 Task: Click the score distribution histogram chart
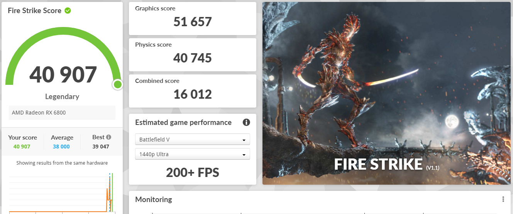click(62, 193)
